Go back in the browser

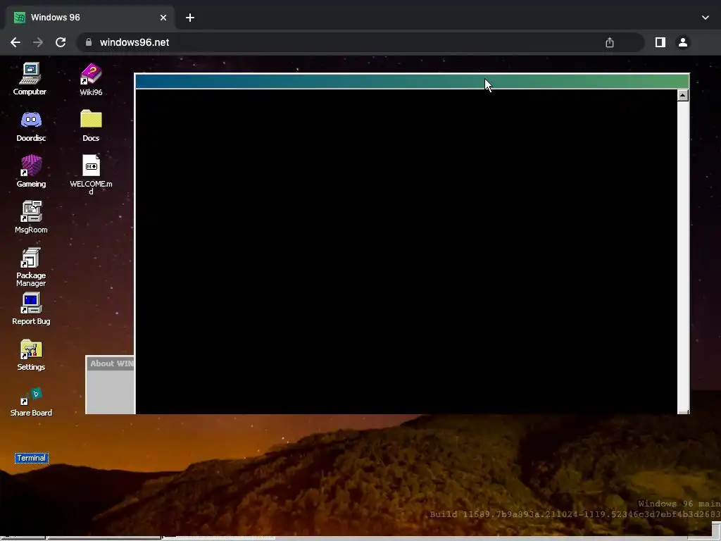coord(15,42)
